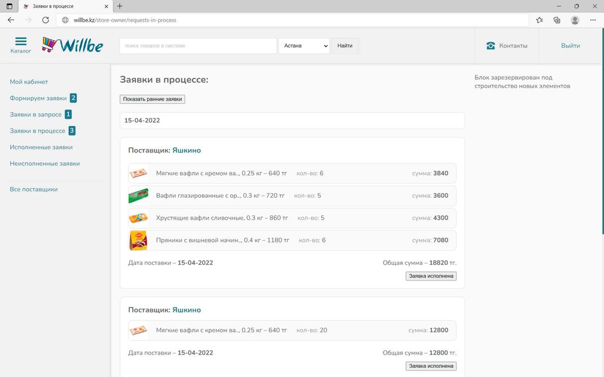Open the Астана city dropdown
The height and width of the screenshot is (377, 604).
click(x=304, y=46)
